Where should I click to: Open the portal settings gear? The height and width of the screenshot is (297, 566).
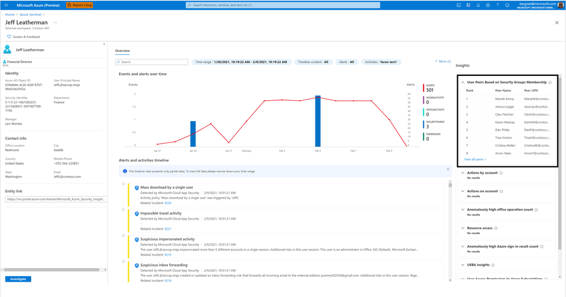[x=488, y=5]
